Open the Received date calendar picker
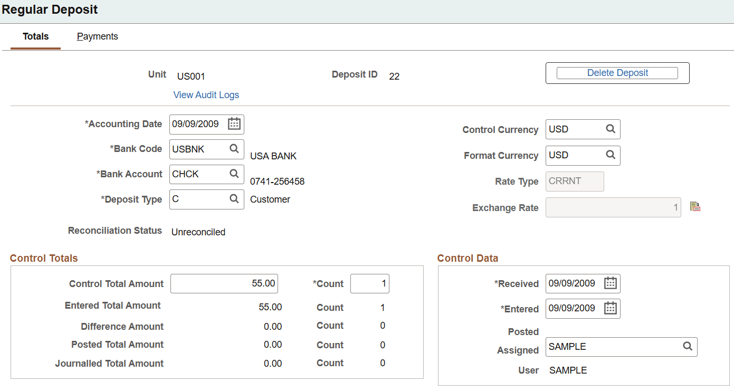 click(x=611, y=283)
